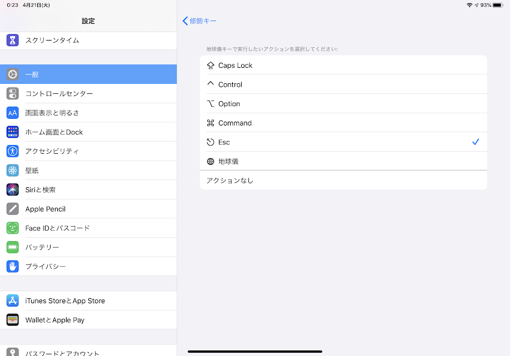The height and width of the screenshot is (356, 510).
Task: Tap the green battery icon
Action: coord(13,247)
